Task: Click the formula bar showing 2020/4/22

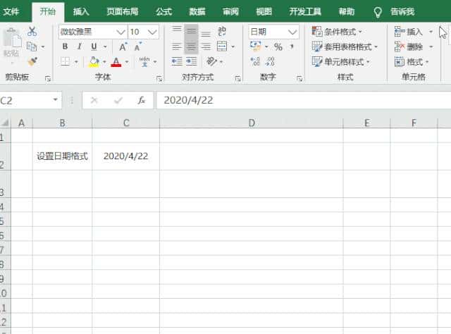Action: click(304, 100)
